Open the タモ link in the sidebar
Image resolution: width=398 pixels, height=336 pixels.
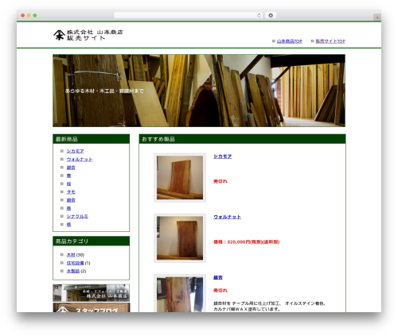click(x=71, y=192)
